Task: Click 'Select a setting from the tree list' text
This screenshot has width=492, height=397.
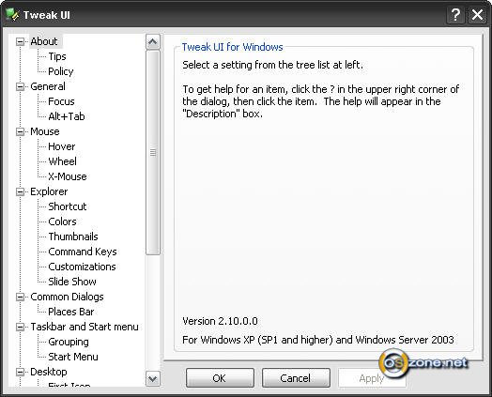Action: pyautogui.click(x=272, y=65)
